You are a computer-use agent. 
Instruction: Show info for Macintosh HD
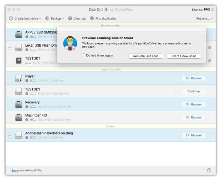click(x=27, y=120)
